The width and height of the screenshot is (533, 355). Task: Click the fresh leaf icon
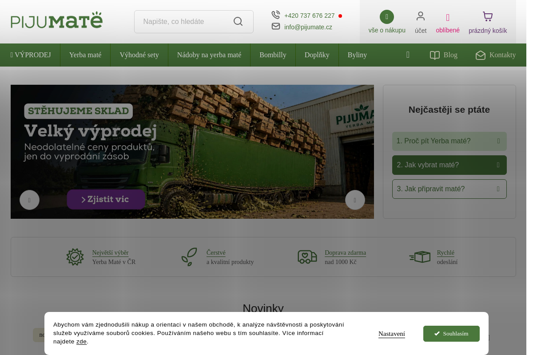(x=189, y=257)
